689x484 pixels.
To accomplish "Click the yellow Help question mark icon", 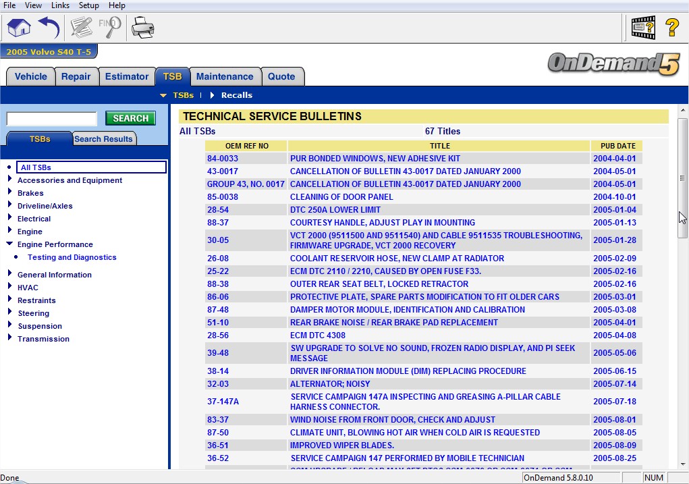I will (671, 28).
